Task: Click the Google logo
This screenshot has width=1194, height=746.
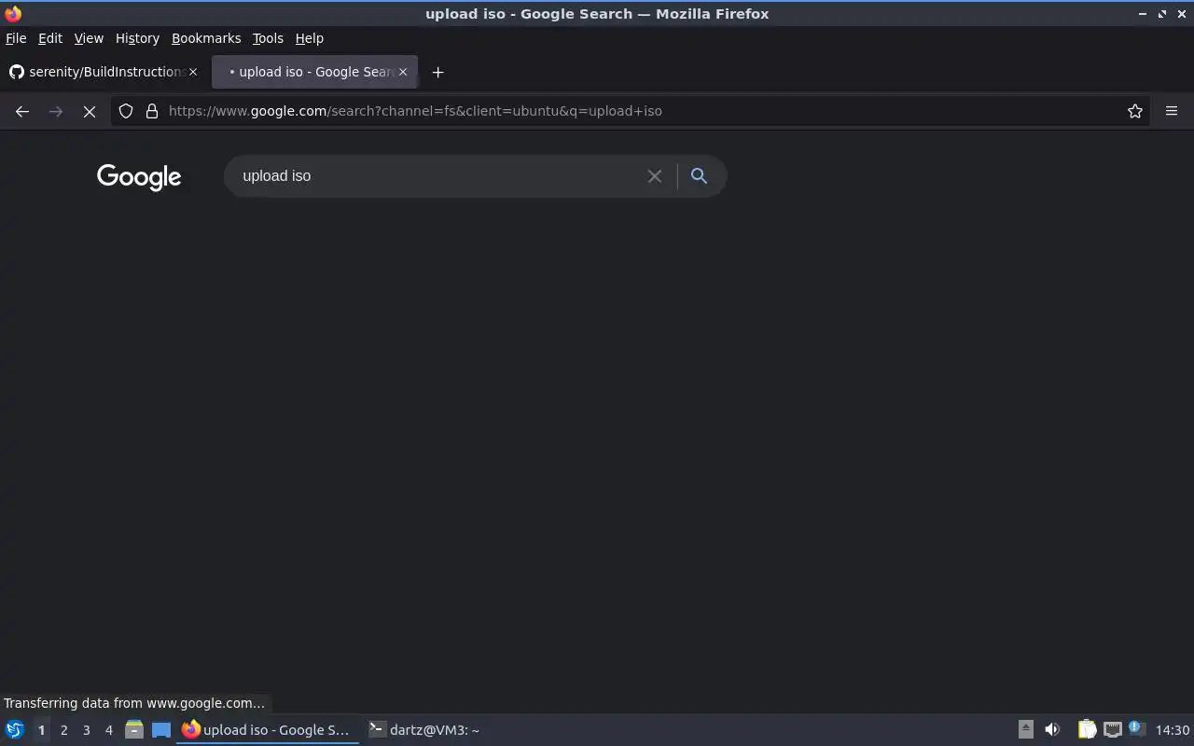Action: [x=139, y=176]
